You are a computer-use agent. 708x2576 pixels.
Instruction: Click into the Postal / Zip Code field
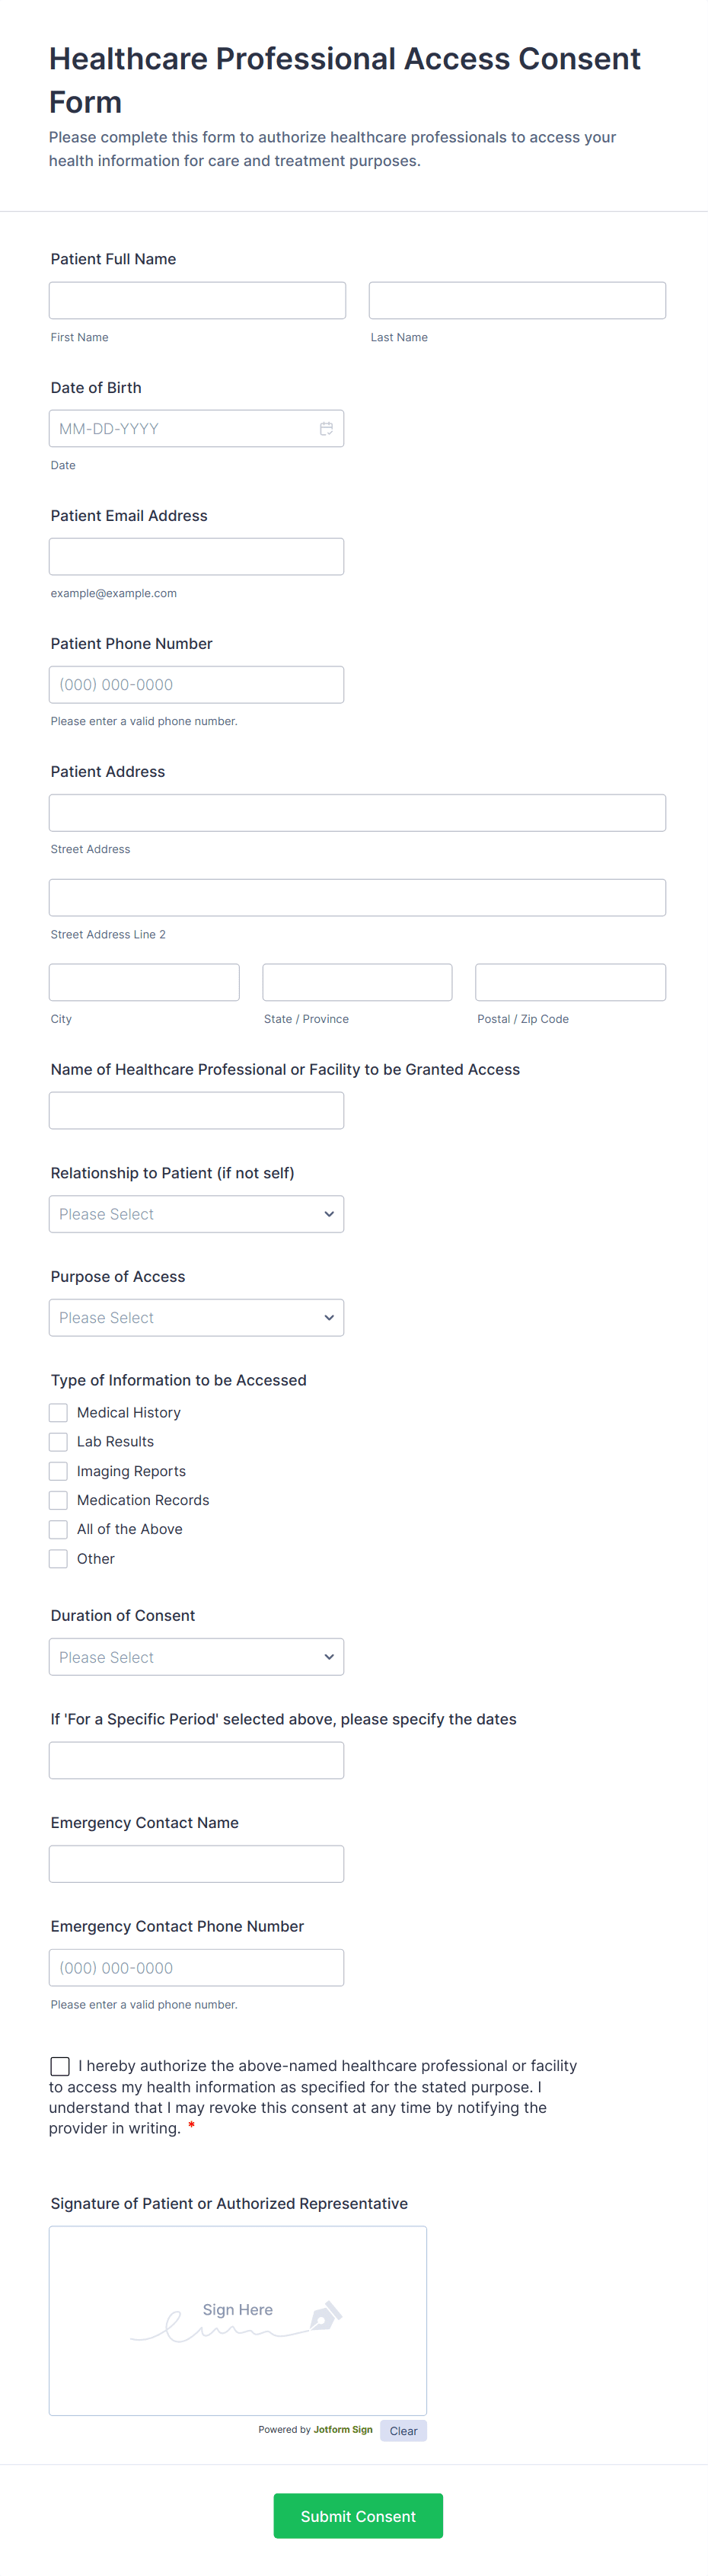tap(570, 982)
